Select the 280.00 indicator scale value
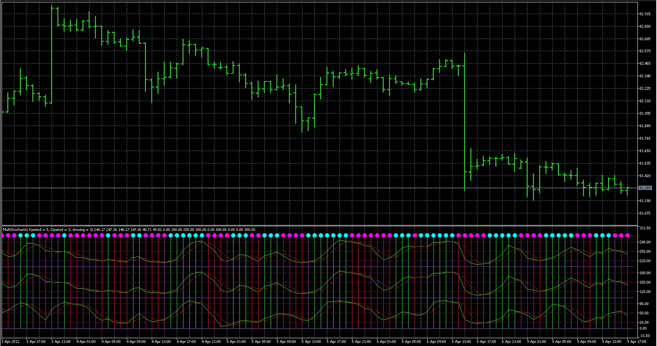This screenshot has height=346, width=657. [x=645, y=242]
